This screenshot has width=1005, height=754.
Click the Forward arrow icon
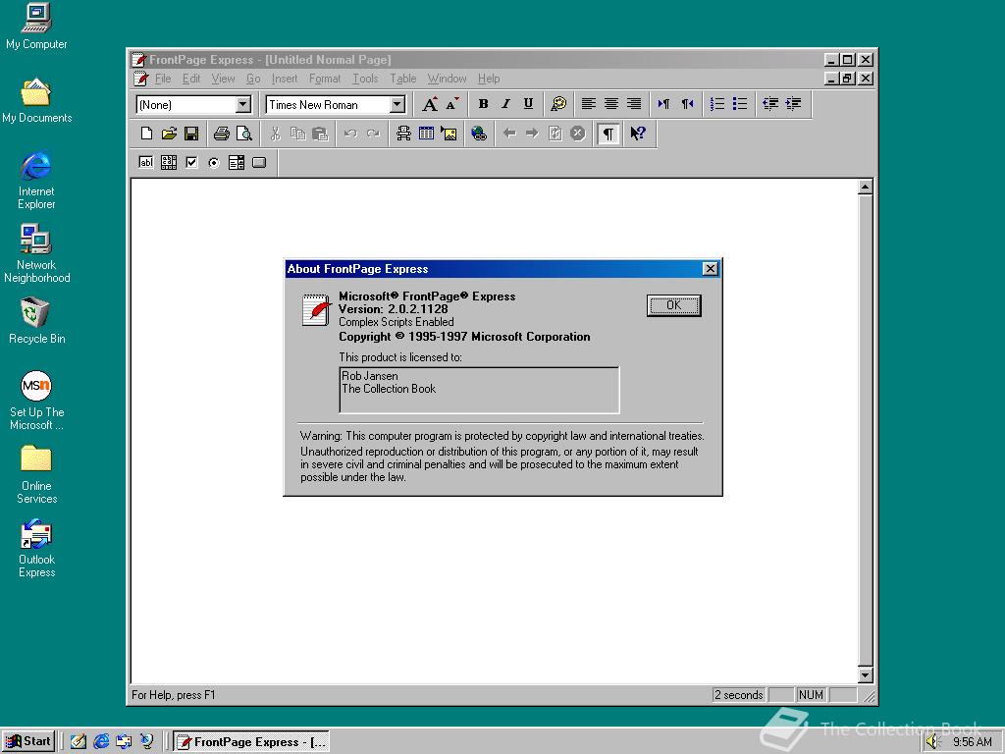point(532,134)
